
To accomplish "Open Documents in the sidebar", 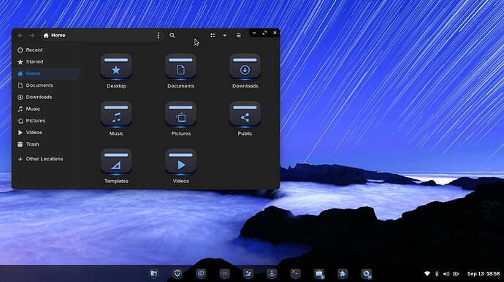I will coord(47,85).
